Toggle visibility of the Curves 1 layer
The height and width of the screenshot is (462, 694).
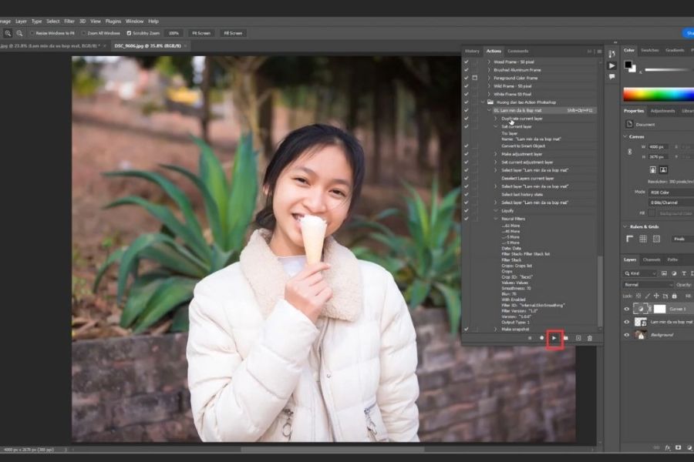[626, 309]
